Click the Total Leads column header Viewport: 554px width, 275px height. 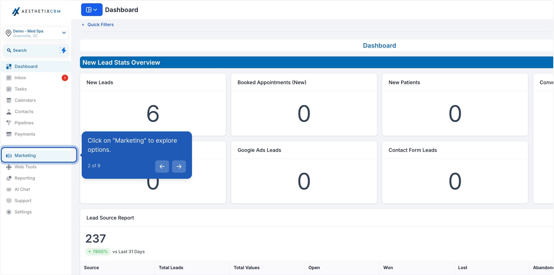point(171,268)
